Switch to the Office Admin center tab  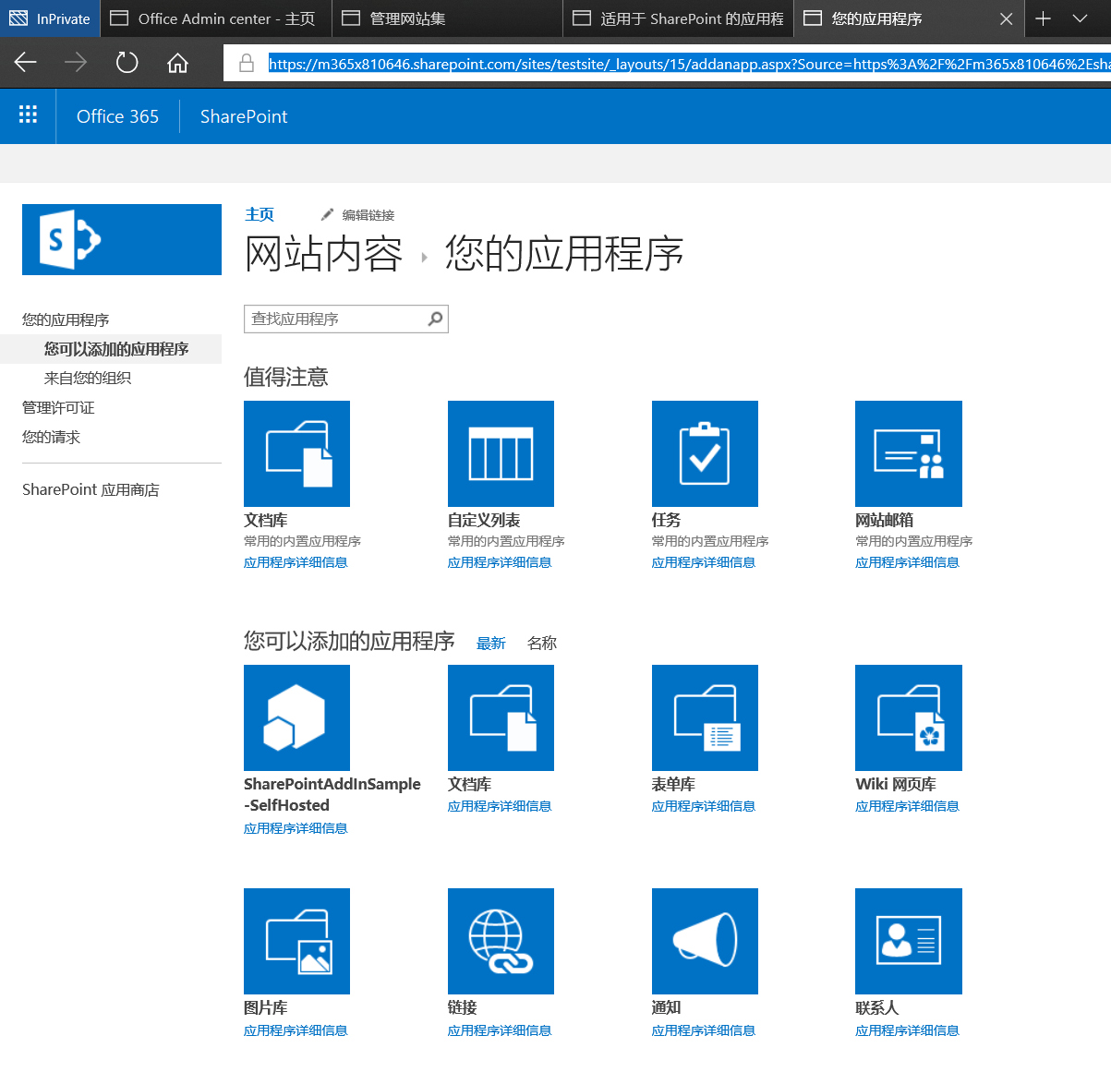pos(212,18)
